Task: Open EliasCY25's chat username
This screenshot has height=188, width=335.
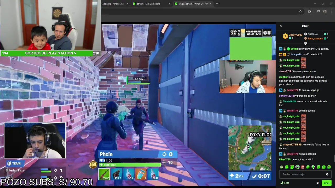Action: (x=285, y=160)
